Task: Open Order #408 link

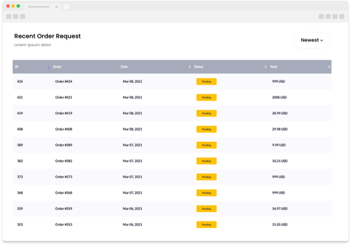Action: point(64,129)
